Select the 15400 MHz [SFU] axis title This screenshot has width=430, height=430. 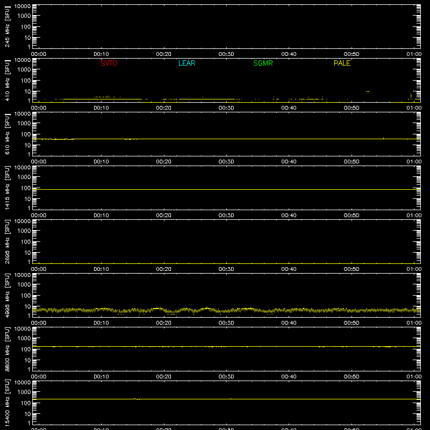[7, 403]
